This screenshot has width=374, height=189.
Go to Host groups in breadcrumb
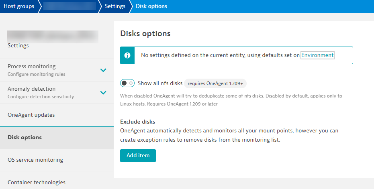tap(18, 6)
